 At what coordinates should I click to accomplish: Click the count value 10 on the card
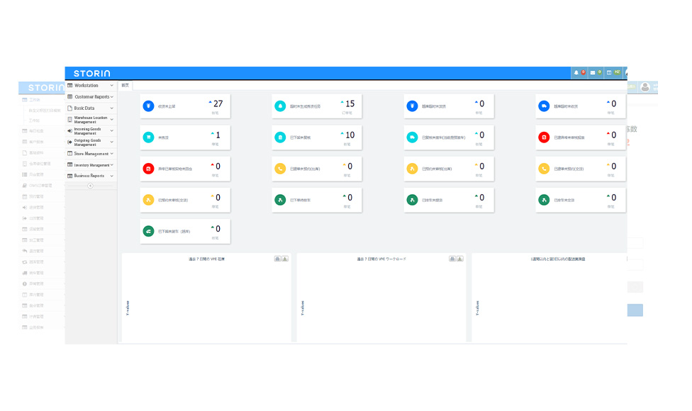pos(350,135)
